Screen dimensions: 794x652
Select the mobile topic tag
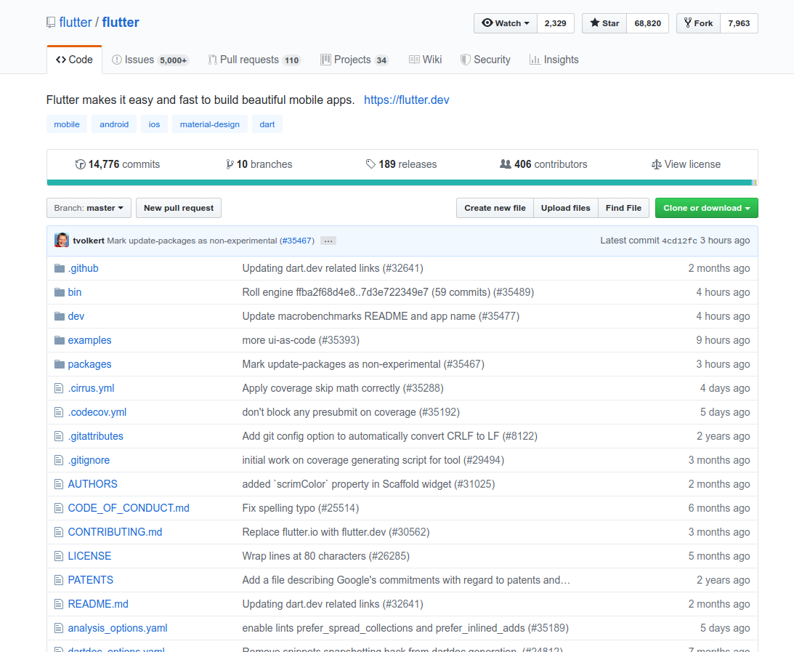pyautogui.click(x=67, y=124)
